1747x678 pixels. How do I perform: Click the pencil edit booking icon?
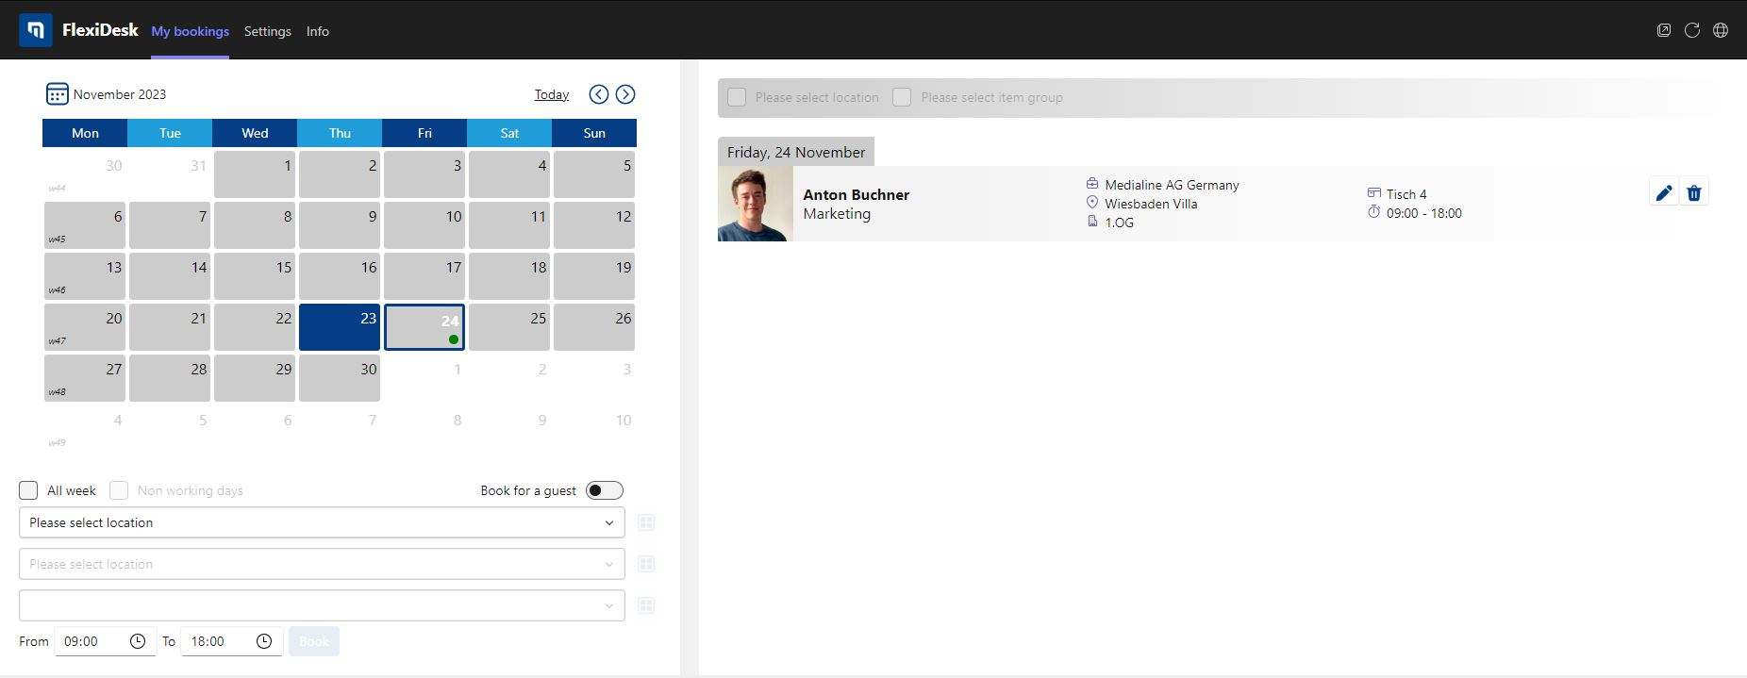tap(1664, 192)
